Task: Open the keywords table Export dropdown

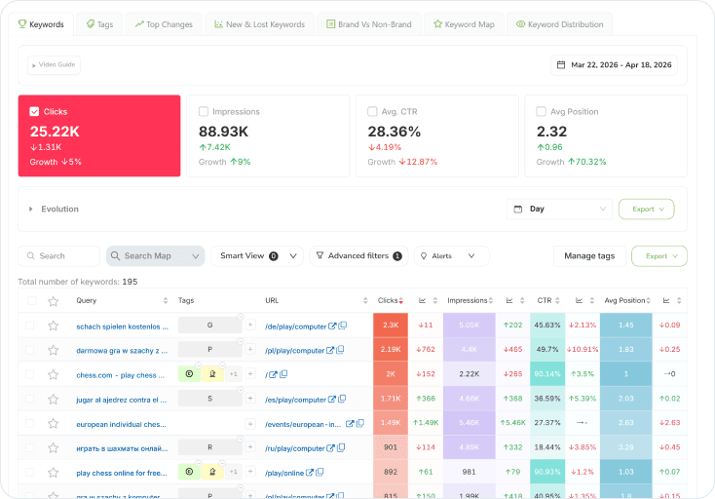Action: click(x=659, y=256)
